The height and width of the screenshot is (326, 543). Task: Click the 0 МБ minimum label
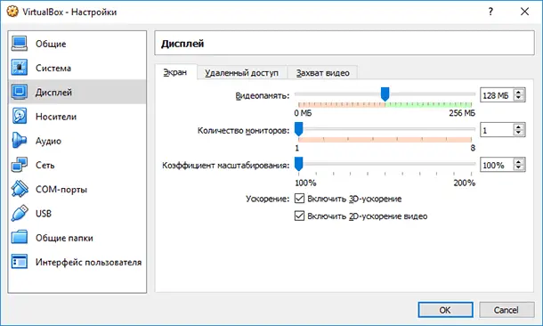tap(303, 113)
